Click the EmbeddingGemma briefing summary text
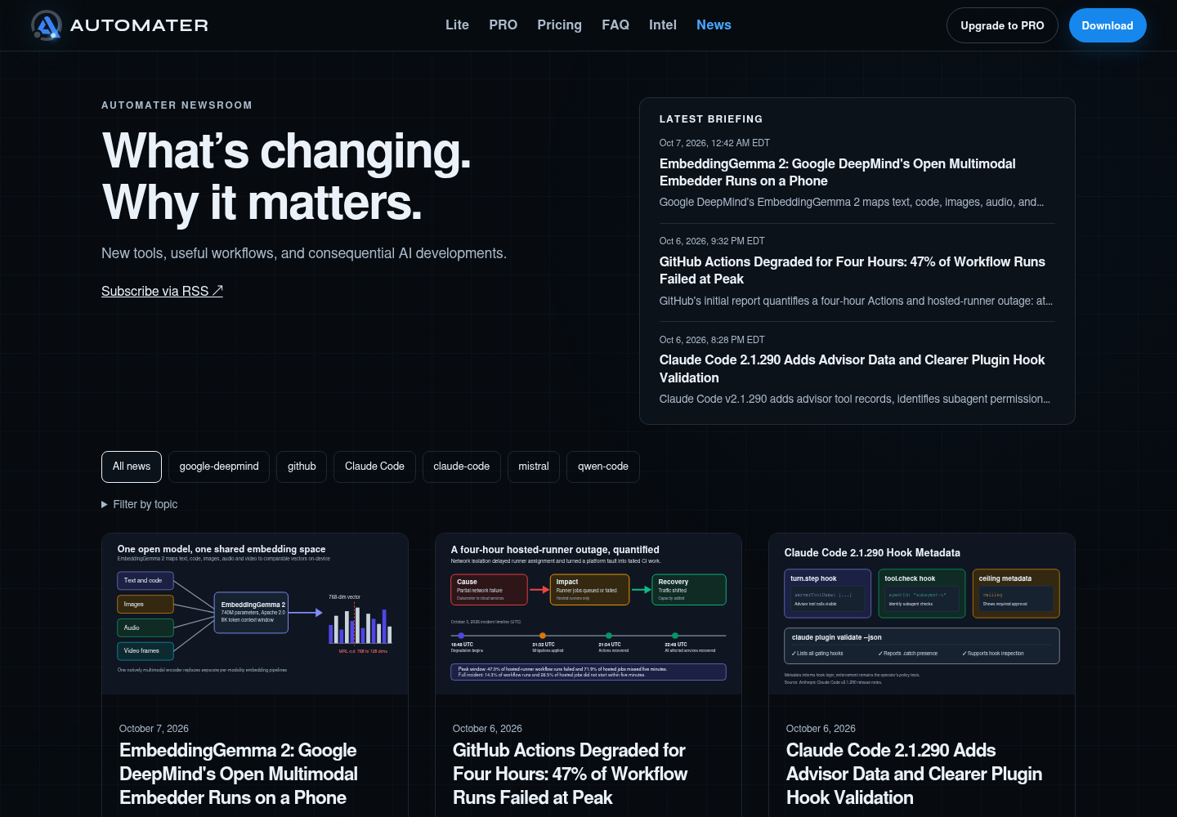The image size is (1177, 817). tap(852, 202)
